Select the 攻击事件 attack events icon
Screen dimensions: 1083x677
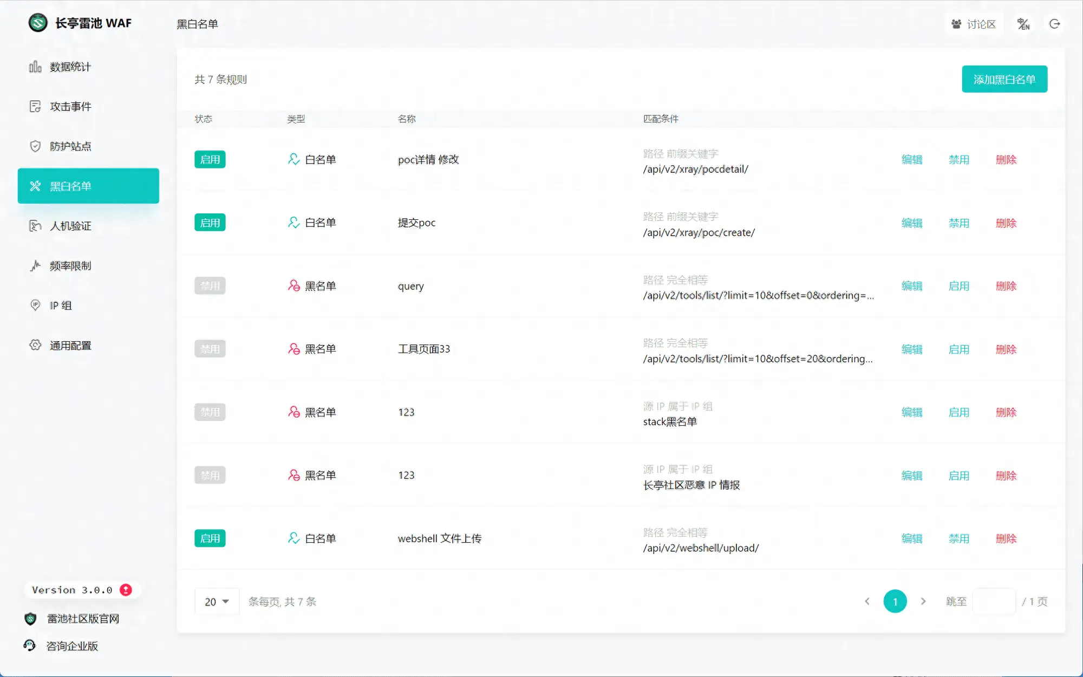[35, 106]
